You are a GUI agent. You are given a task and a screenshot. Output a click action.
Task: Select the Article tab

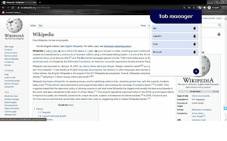coord(33,26)
